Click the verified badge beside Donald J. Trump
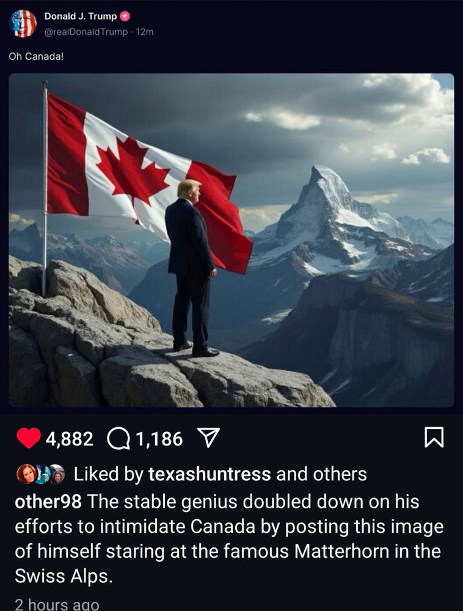This screenshot has height=611, width=463. point(125,16)
